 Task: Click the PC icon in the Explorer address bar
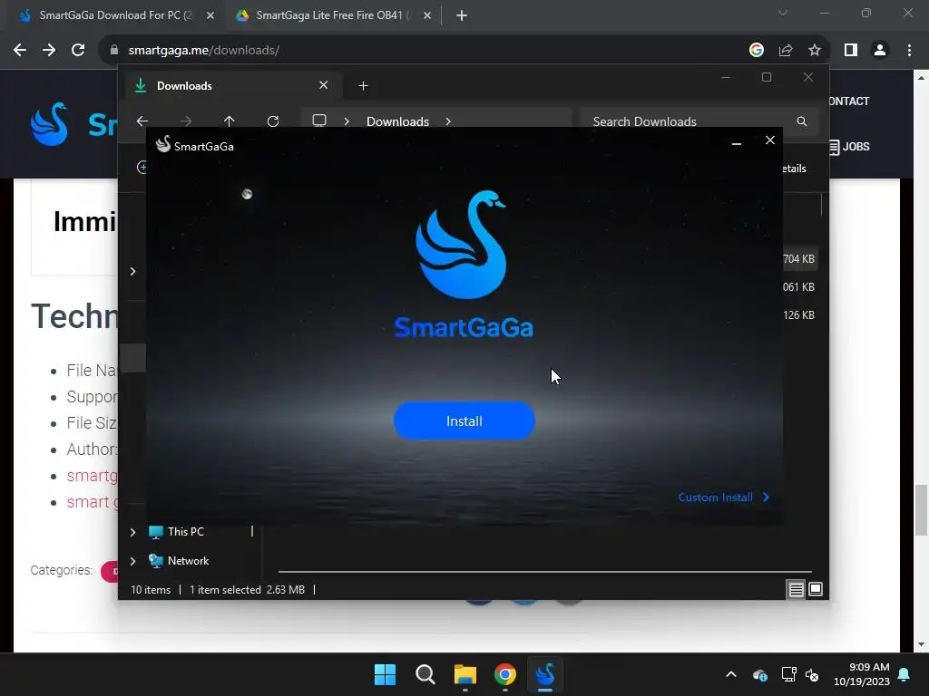[x=319, y=121]
